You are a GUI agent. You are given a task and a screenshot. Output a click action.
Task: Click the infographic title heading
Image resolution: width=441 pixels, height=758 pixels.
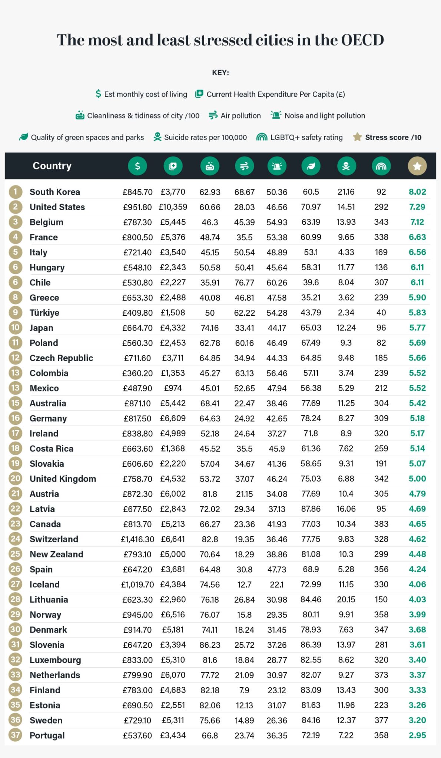point(220,40)
